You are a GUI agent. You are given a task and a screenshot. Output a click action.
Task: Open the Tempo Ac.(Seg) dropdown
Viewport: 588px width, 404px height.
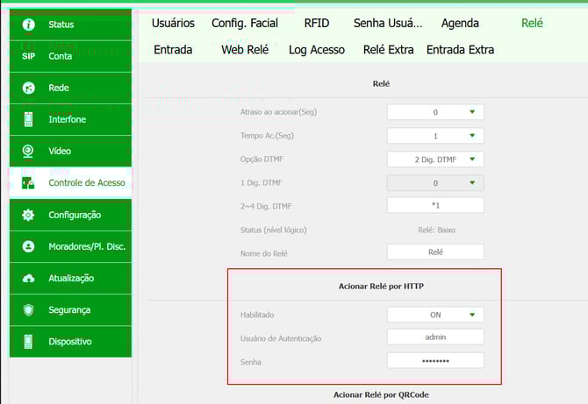[435, 136]
